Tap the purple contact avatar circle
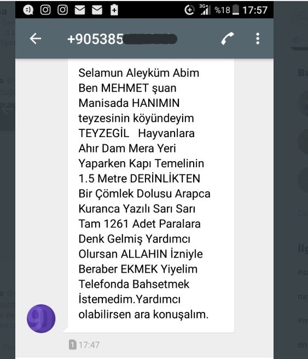The height and width of the screenshot is (359, 308). (41, 318)
